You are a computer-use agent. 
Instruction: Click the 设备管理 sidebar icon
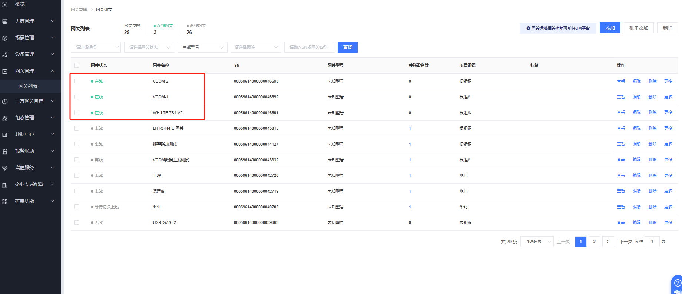coord(5,54)
